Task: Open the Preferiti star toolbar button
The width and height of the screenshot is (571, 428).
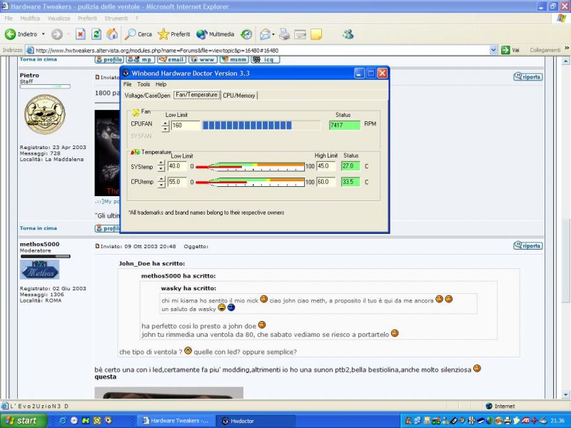Action: [174, 34]
